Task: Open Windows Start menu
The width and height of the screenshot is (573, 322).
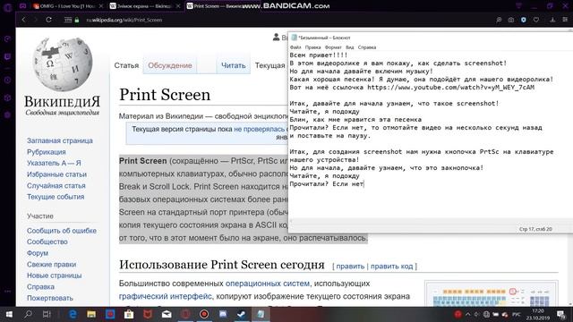Action: pyautogui.click(x=9, y=314)
